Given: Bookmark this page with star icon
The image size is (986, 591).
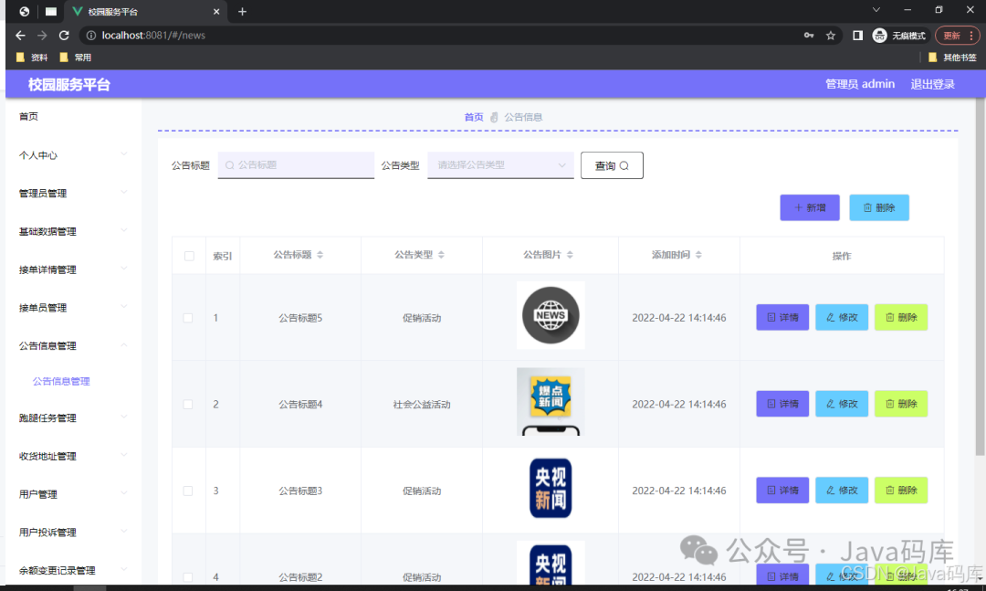Looking at the screenshot, I should tap(831, 36).
